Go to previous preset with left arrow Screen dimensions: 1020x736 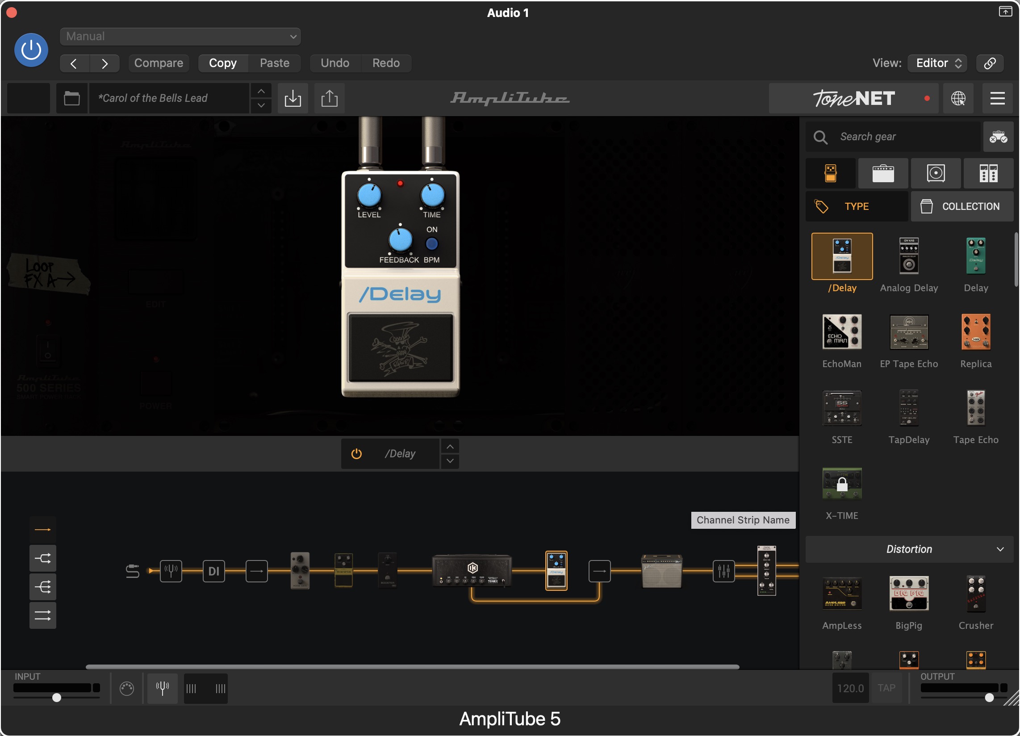coord(74,63)
